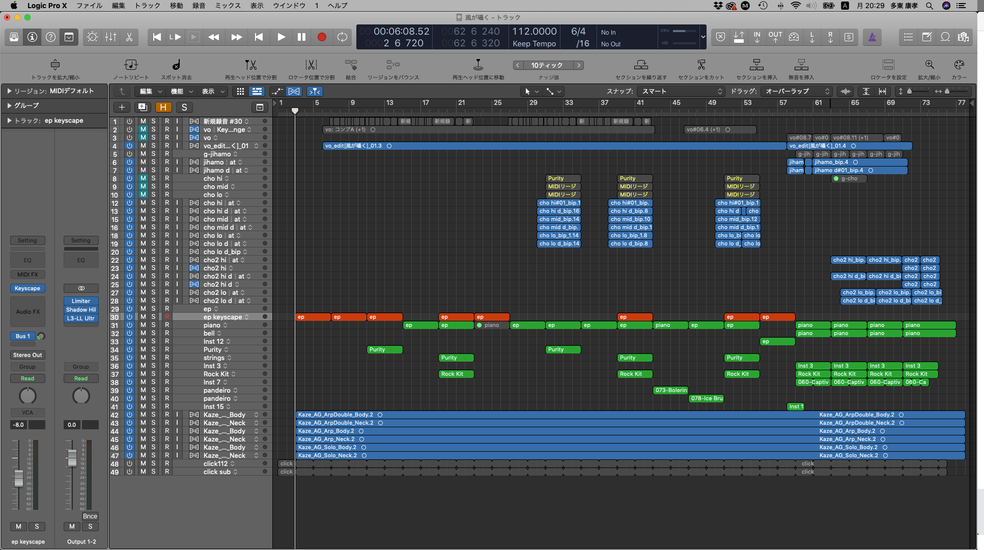Open the Functions menu in the tracks area
Screen dimensions: 984x550
tap(182, 92)
